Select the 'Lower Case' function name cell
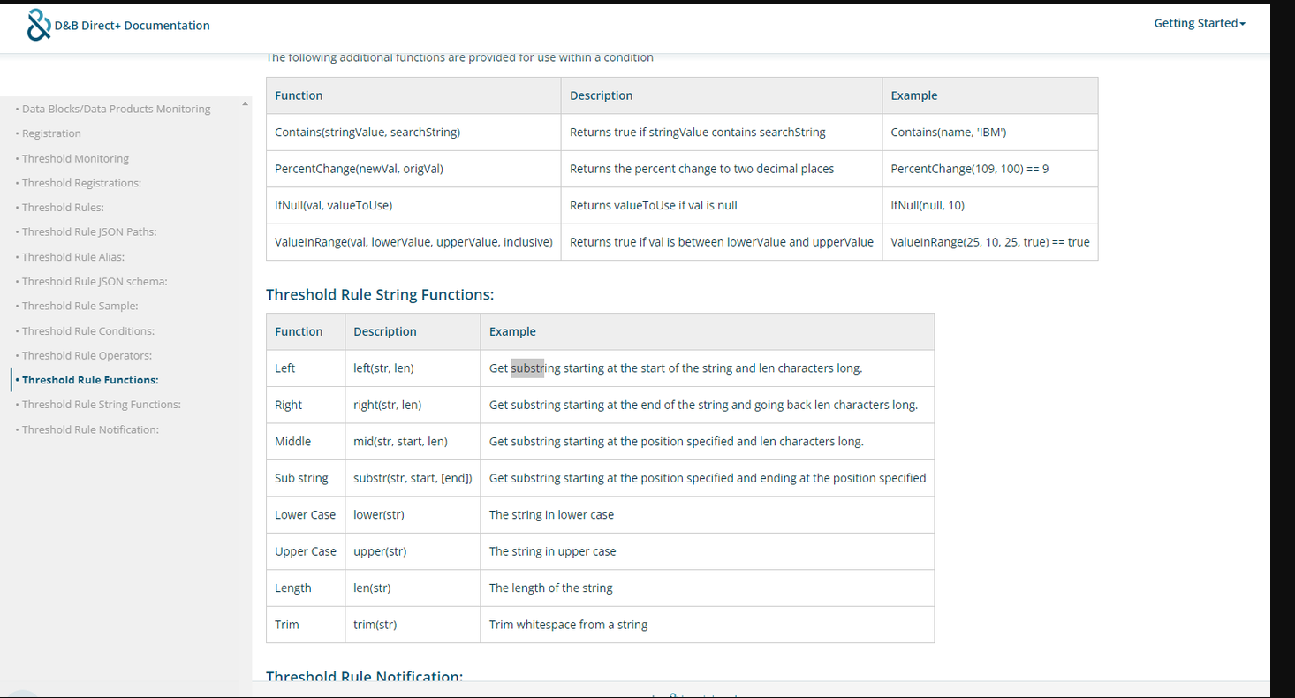The width and height of the screenshot is (1295, 698). pos(306,515)
